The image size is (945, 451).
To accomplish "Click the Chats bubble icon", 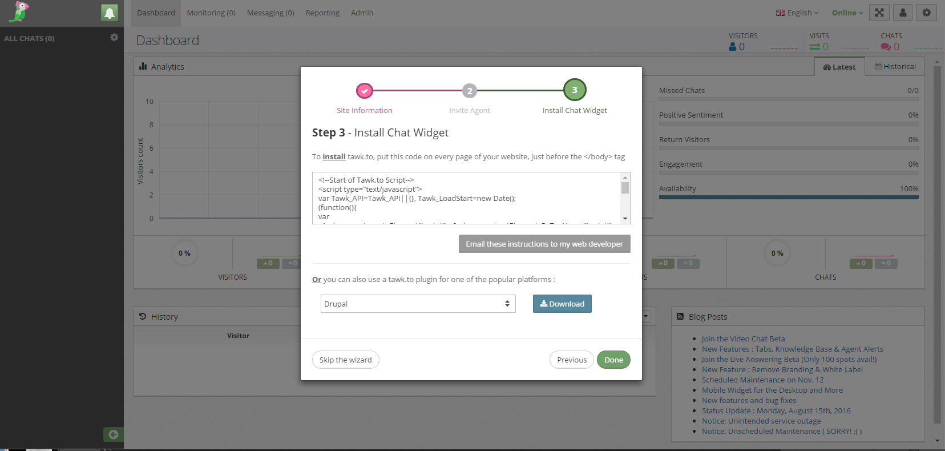I will 886,47.
